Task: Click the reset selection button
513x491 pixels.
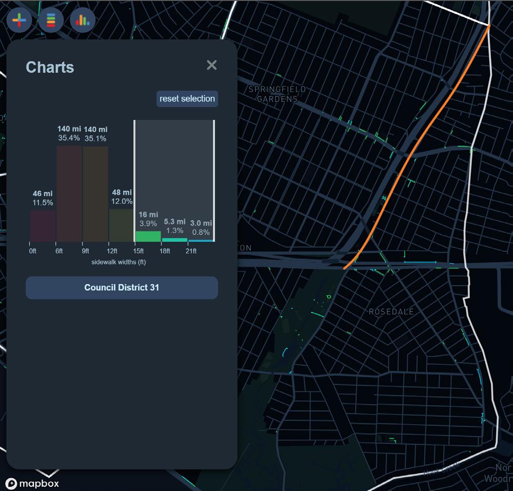Action: pyautogui.click(x=187, y=99)
